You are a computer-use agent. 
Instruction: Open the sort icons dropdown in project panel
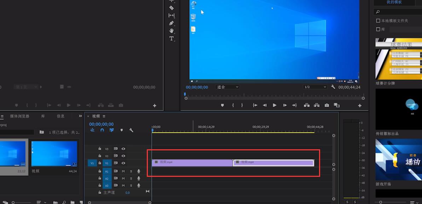[x=41, y=202]
